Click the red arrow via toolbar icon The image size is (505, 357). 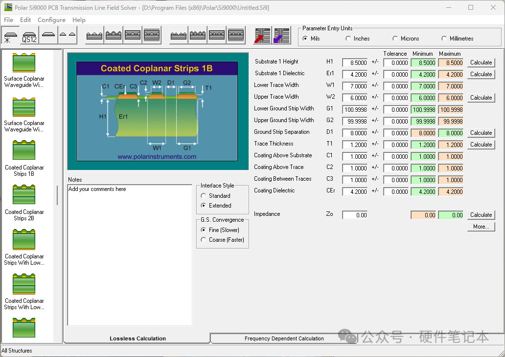262,35
